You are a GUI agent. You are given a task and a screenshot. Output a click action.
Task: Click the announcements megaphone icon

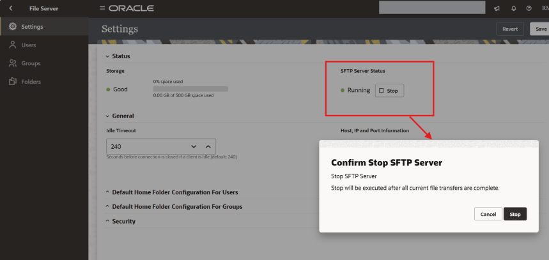click(497, 8)
